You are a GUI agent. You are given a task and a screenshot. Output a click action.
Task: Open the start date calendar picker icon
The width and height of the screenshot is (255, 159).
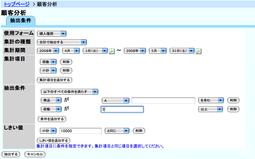pyautogui.click(x=111, y=51)
